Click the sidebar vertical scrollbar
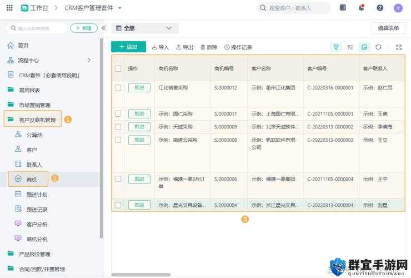The image size is (411, 278). (x=102, y=138)
